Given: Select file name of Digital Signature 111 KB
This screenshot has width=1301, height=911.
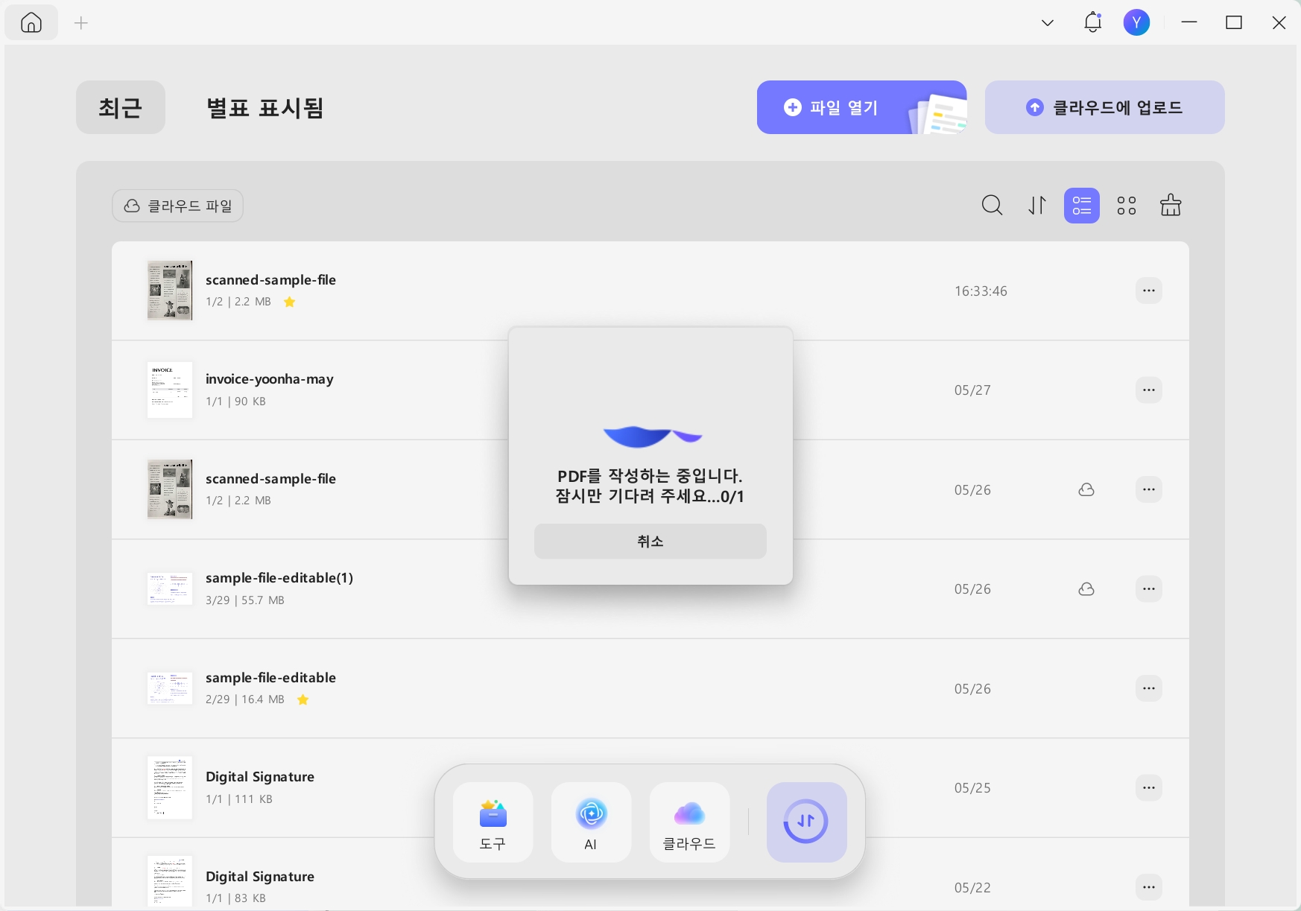Looking at the screenshot, I should point(260,777).
